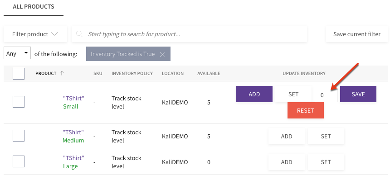This screenshot has width=390, height=175.
Task: Remove the Inventory Tracked is True filter
Action: tap(162, 54)
